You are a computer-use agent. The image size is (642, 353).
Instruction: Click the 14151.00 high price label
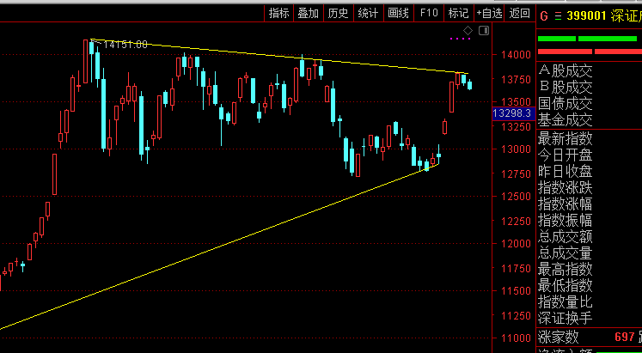(x=125, y=44)
